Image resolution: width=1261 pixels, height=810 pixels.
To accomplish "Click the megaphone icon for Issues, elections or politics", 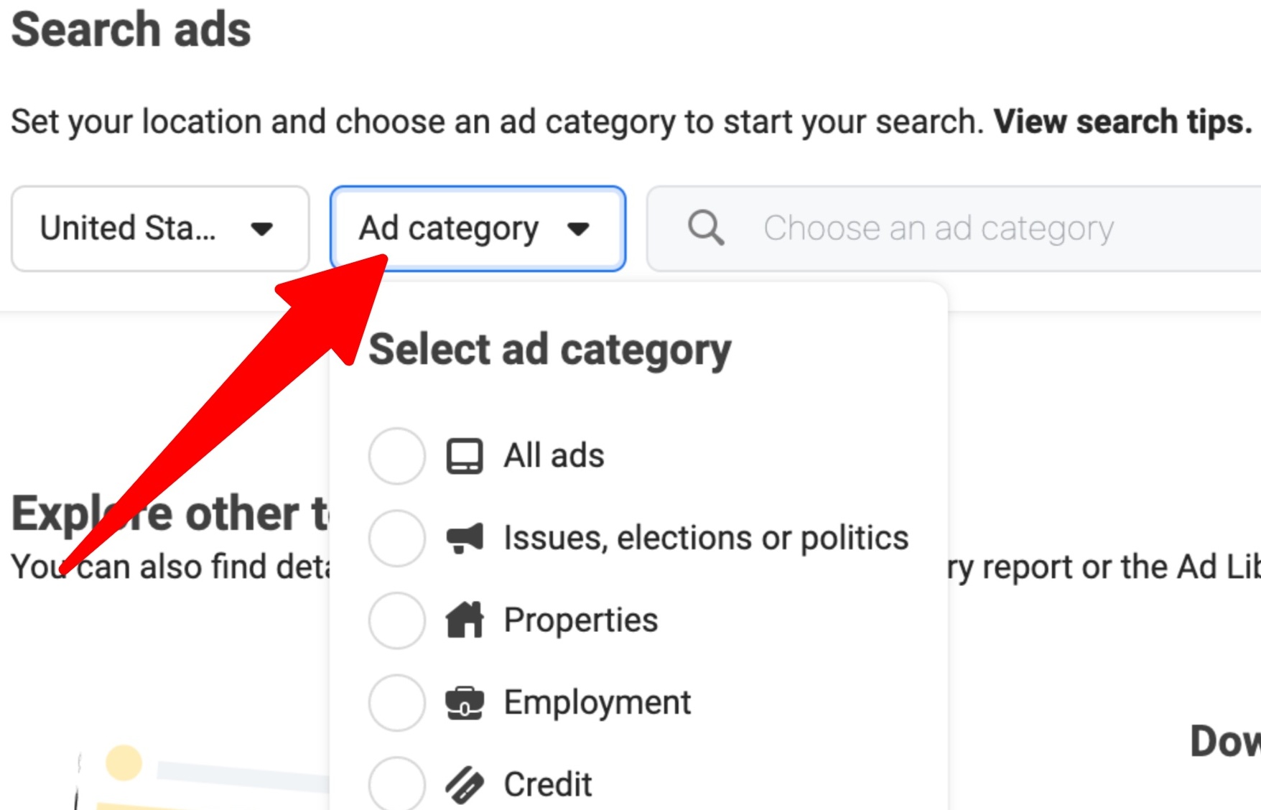I will pyautogui.click(x=463, y=538).
